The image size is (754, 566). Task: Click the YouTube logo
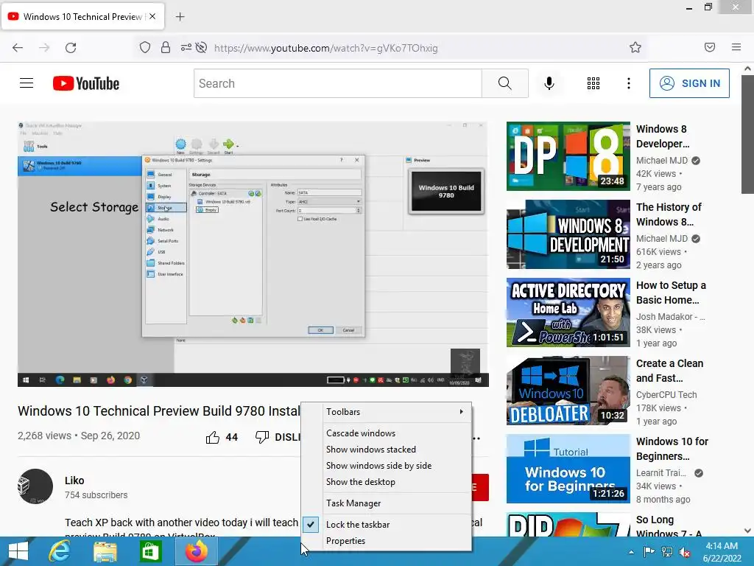tap(86, 83)
